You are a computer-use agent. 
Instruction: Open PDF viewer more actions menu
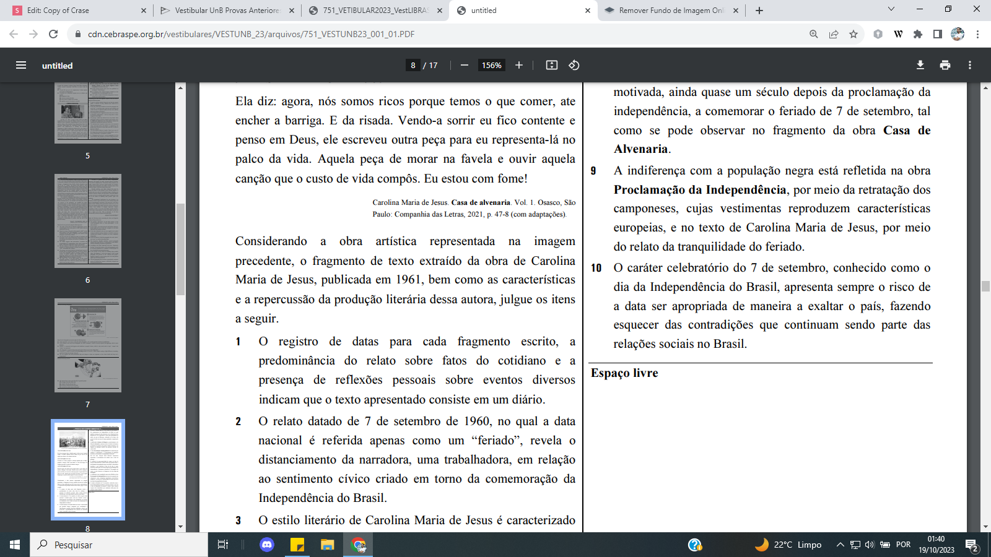pyautogui.click(x=970, y=65)
